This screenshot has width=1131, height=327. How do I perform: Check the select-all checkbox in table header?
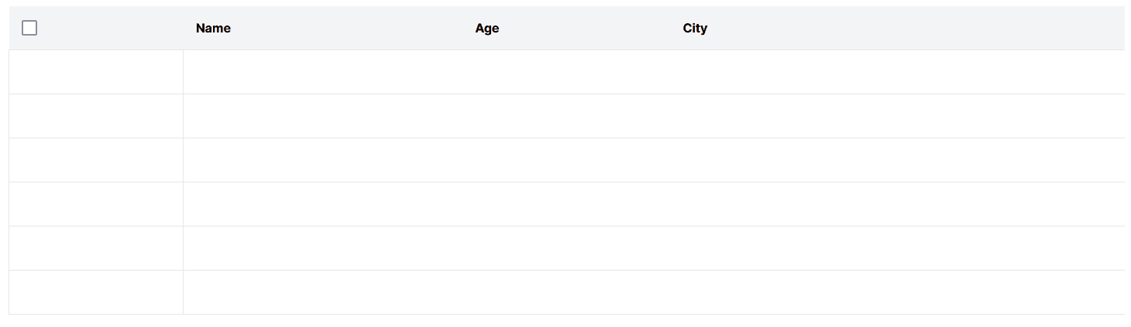[29, 28]
